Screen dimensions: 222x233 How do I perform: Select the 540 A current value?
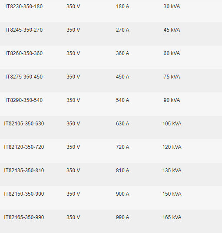(123, 100)
